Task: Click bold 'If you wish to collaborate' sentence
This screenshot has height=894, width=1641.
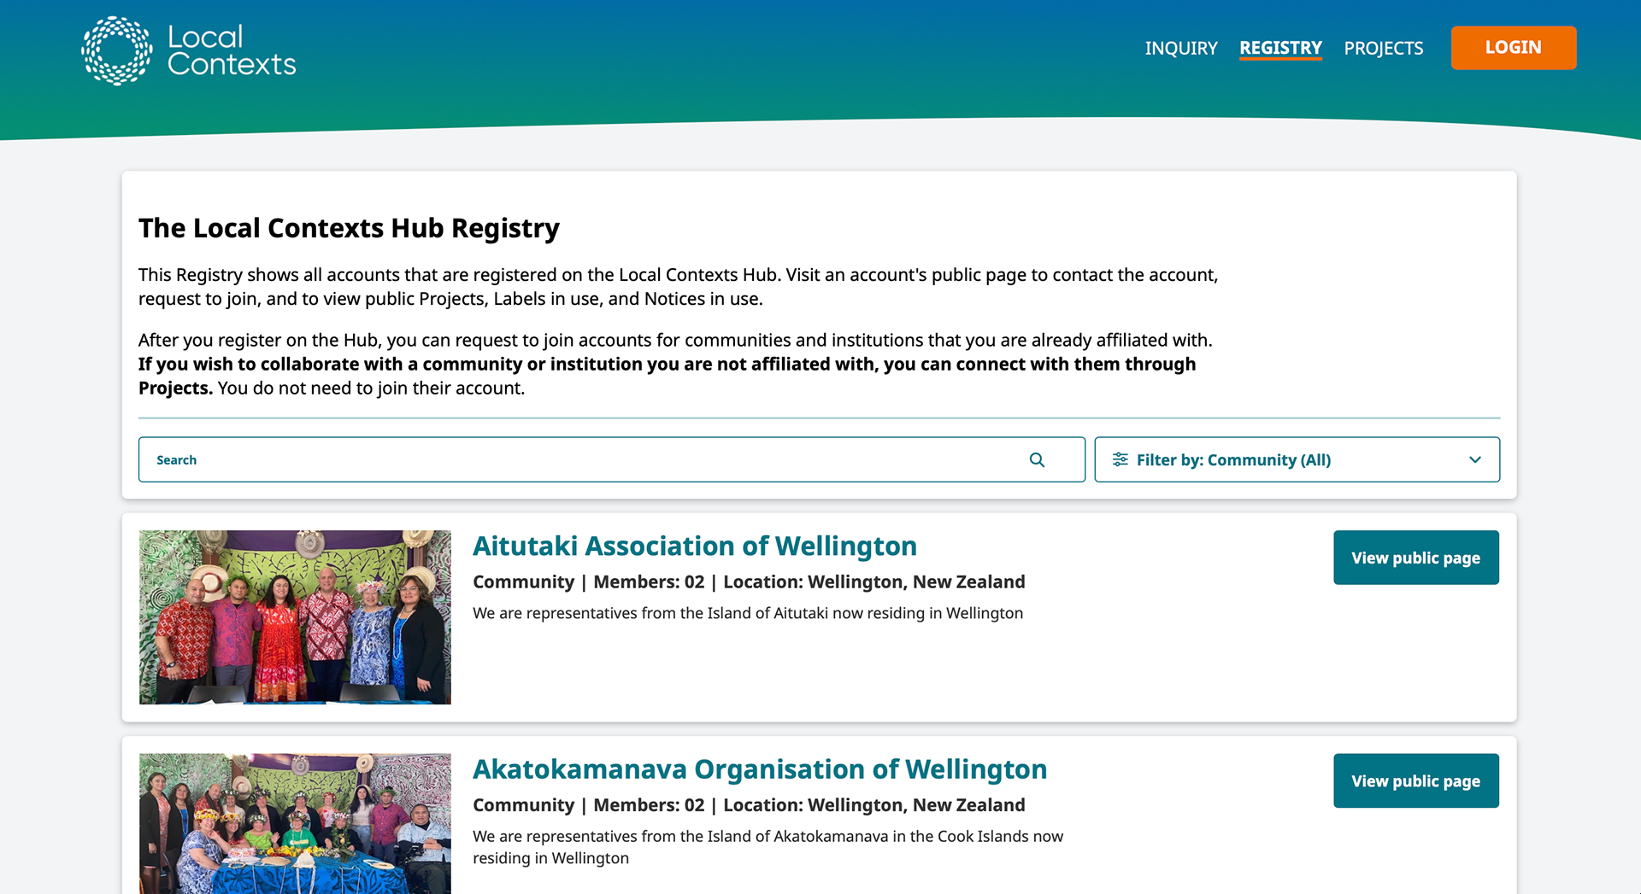Action: (x=667, y=376)
